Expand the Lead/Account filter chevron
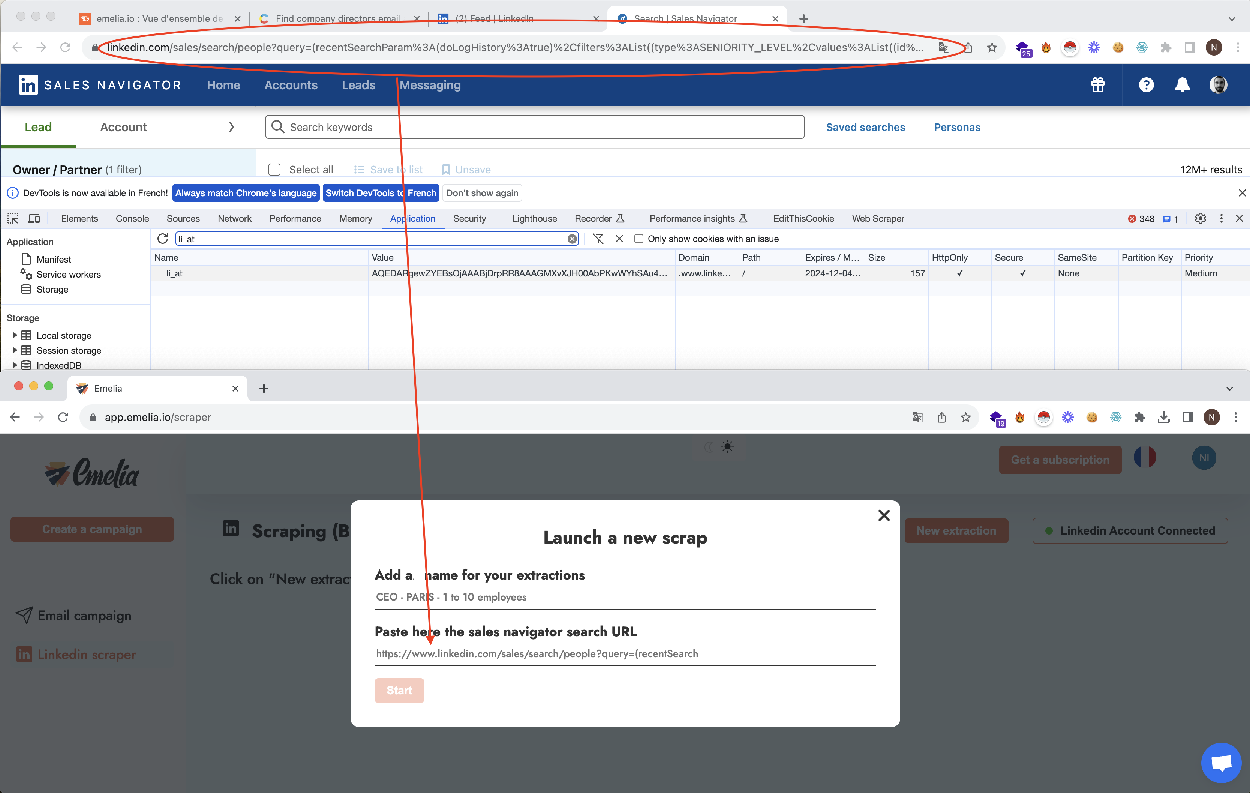Viewport: 1250px width, 793px height. (231, 127)
